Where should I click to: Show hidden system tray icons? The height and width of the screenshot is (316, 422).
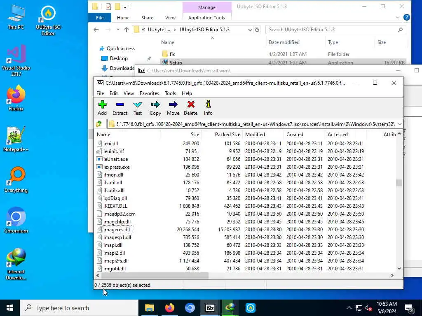[x=349, y=308]
